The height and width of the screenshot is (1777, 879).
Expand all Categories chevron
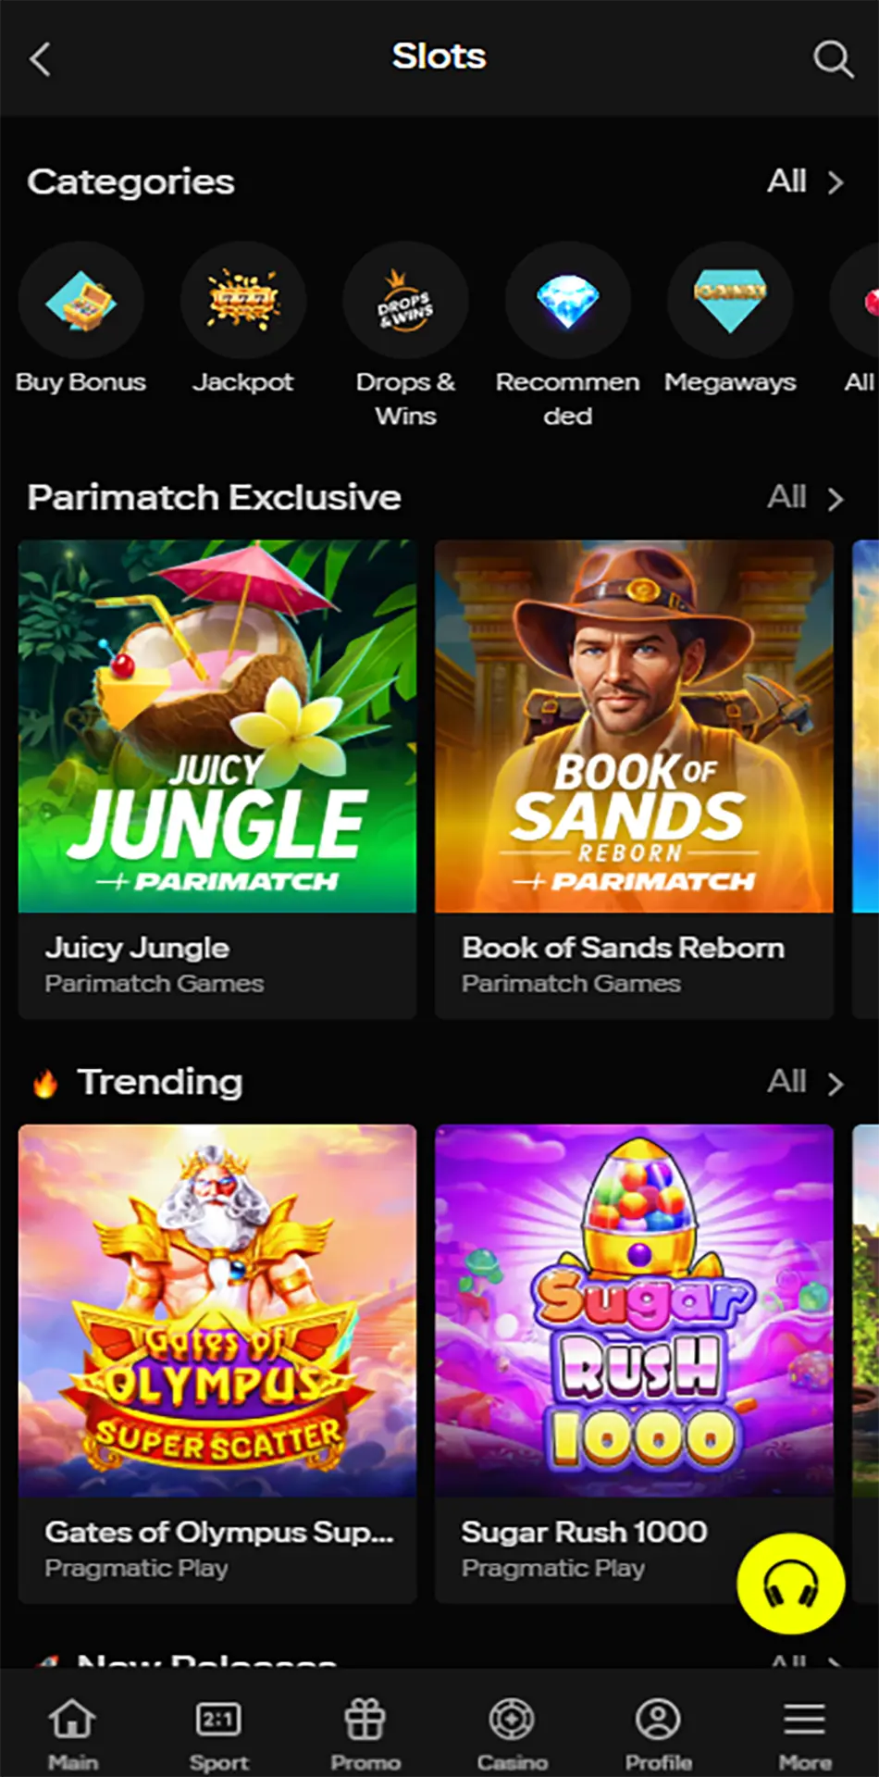point(835,182)
